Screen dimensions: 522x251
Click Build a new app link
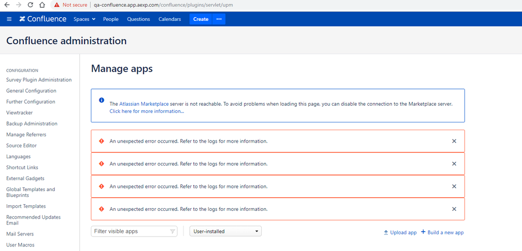(x=442, y=232)
